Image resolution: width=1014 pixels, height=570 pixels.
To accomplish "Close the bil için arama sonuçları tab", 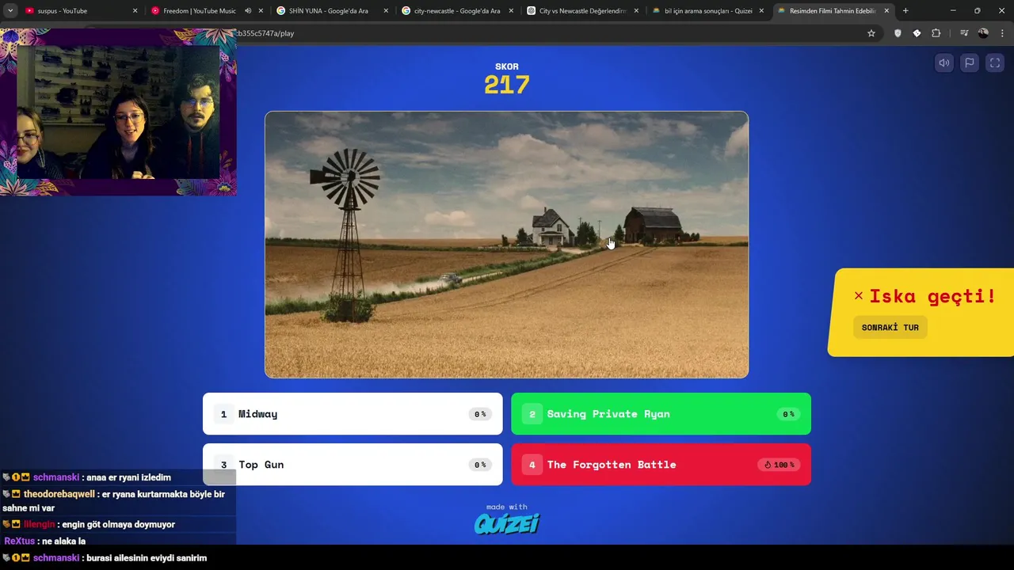I will pyautogui.click(x=761, y=11).
